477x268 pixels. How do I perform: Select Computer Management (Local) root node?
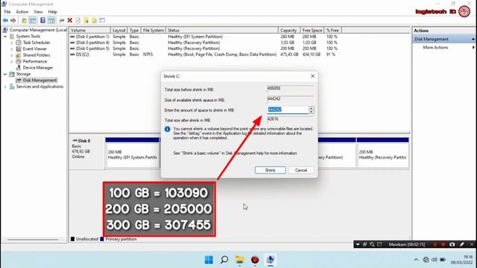[x=38, y=30]
